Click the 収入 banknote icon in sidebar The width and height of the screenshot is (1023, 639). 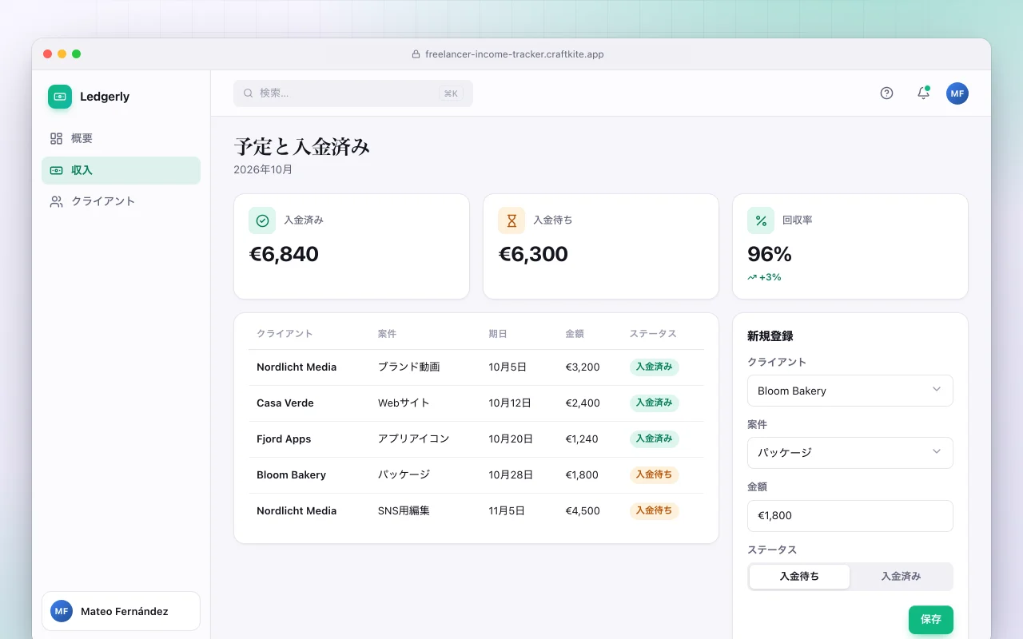(56, 170)
